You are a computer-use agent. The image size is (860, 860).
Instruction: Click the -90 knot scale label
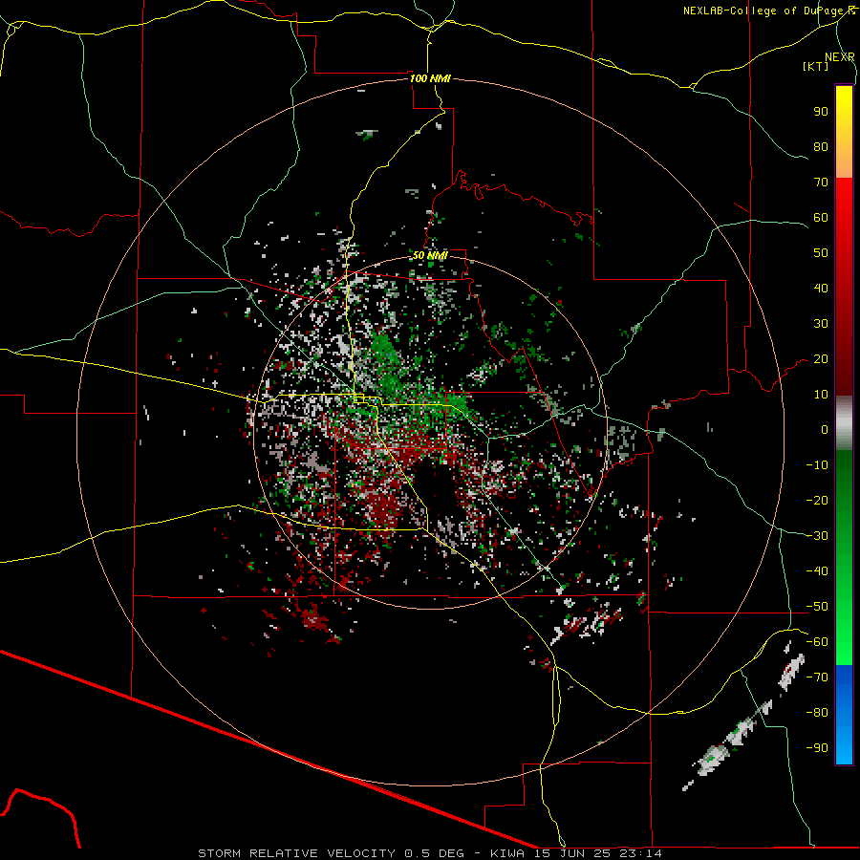(x=817, y=748)
